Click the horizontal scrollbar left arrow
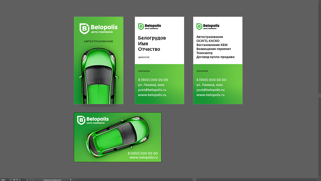321x181 pixels. (74, 179)
